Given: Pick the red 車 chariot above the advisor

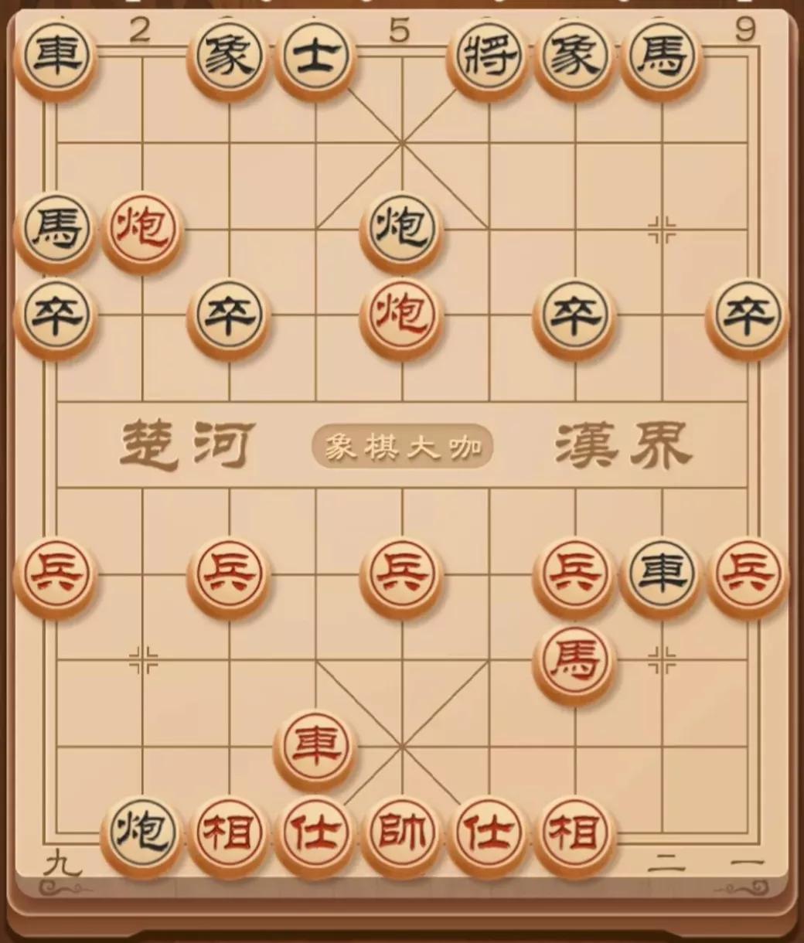Looking at the screenshot, I should coord(315,746).
